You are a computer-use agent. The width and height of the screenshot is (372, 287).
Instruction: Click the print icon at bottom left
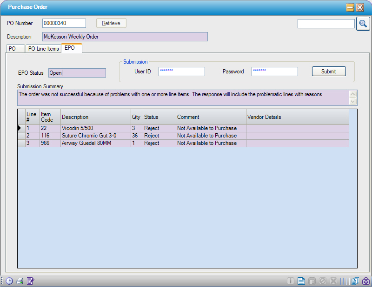(x=20, y=281)
